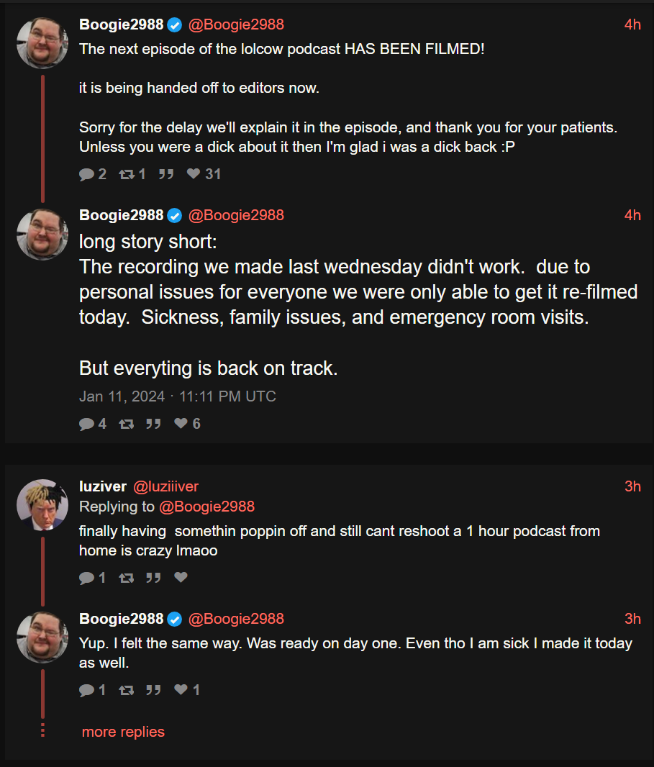Reply to the lolcow podcast filmed tweet
Screen dimensions: 654x767
pyautogui.click(x=87, y=174)
